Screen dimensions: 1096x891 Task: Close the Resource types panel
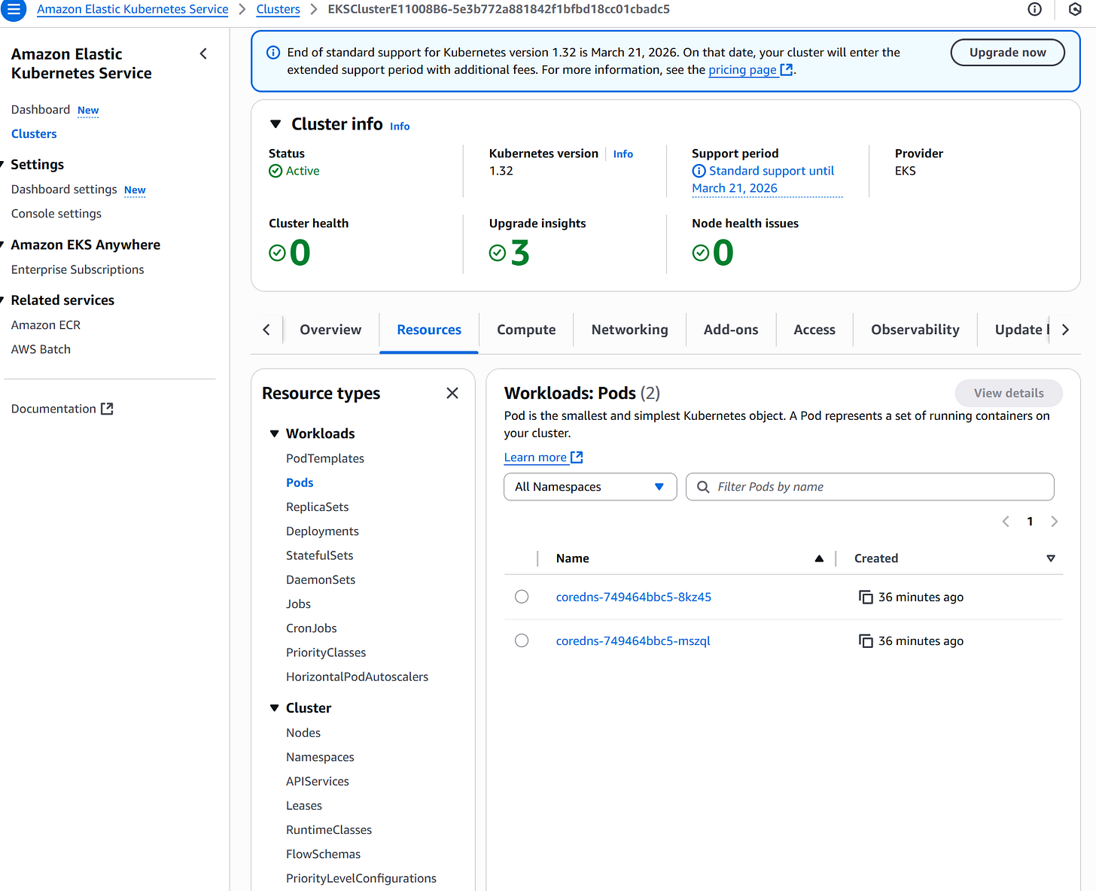[452, 393]
